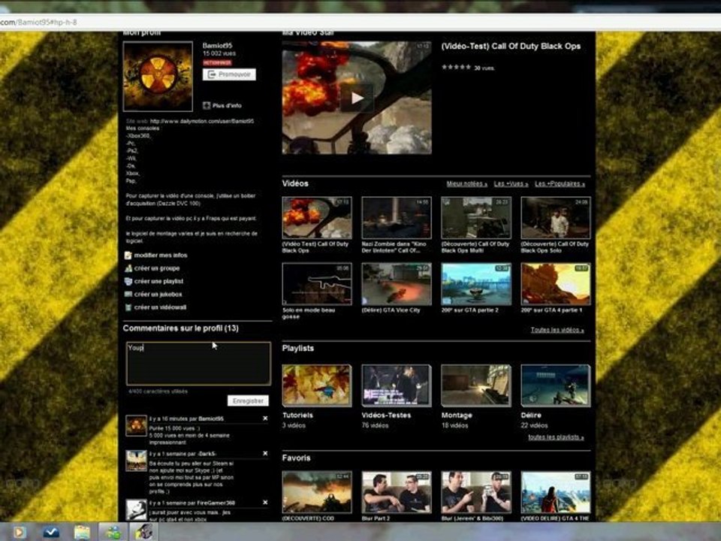The height and width of the screenshot is (541, 721).
Task: Play the star video Call Of Duty Black Ops
Action: [x=357, y=98]
